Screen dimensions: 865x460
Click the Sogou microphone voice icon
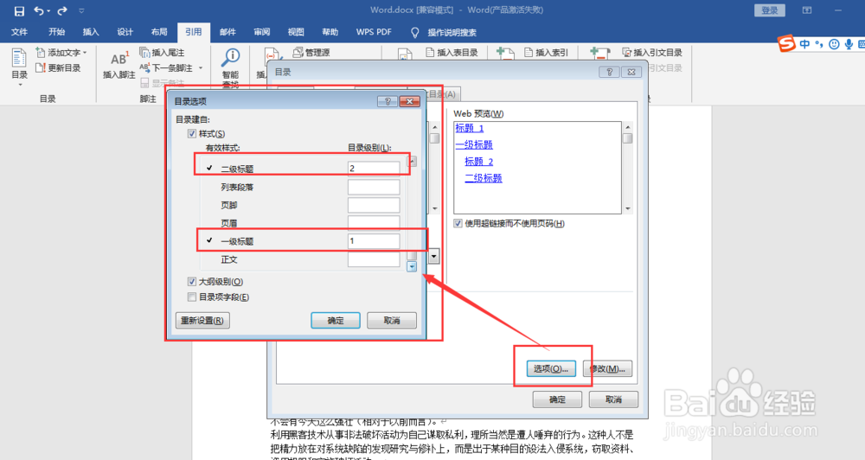849,44
